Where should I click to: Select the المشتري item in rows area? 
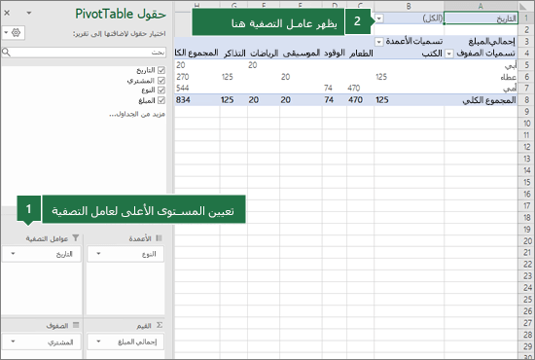pos(42,342)
